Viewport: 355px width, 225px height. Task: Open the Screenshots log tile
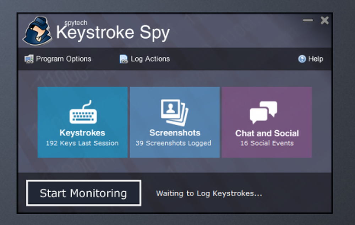click(x=175, y=122)
